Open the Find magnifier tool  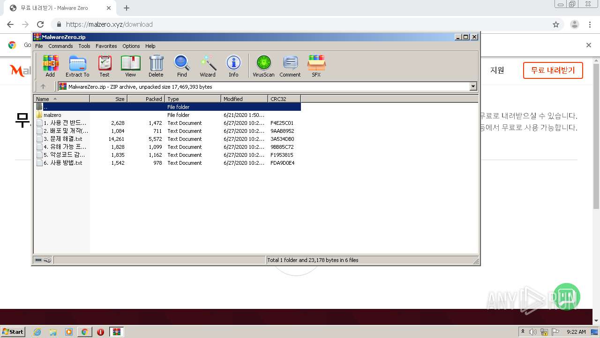coord(182,66)
